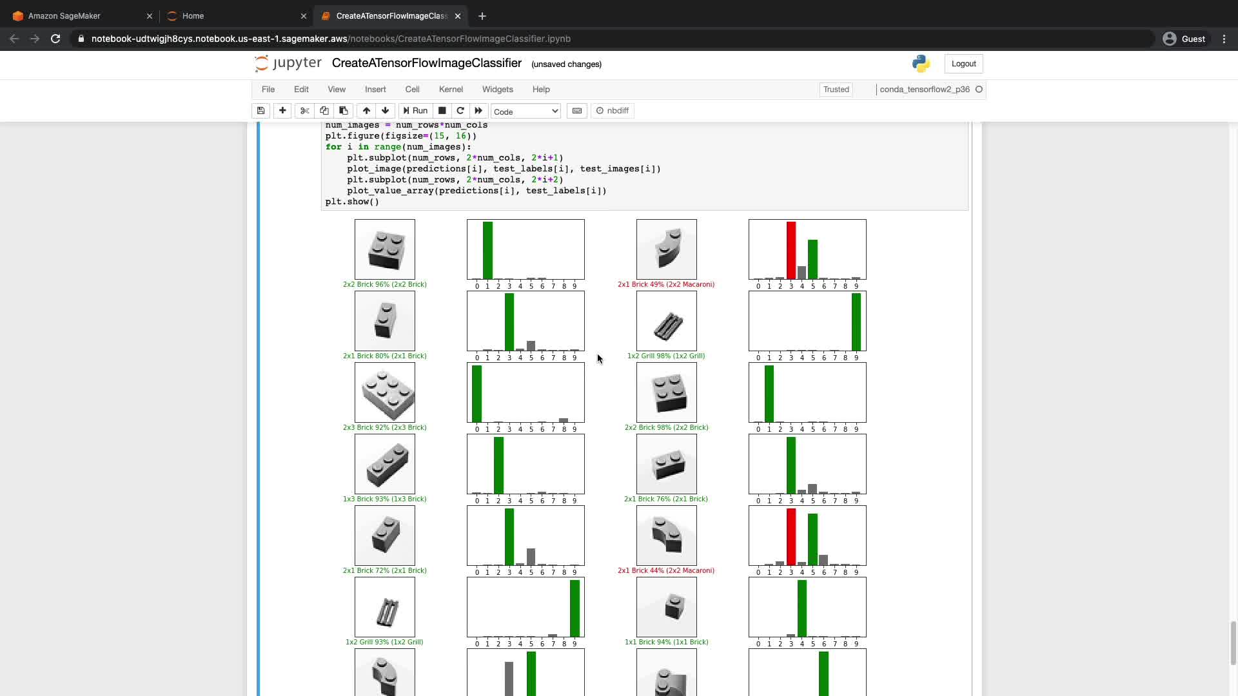This screenshot has width=1238, height=696.
Task: Click the Trusted notebook indicator
Action: point(836,90)
